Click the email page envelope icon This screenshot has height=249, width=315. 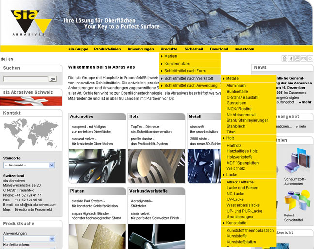[x=303, y=59]
